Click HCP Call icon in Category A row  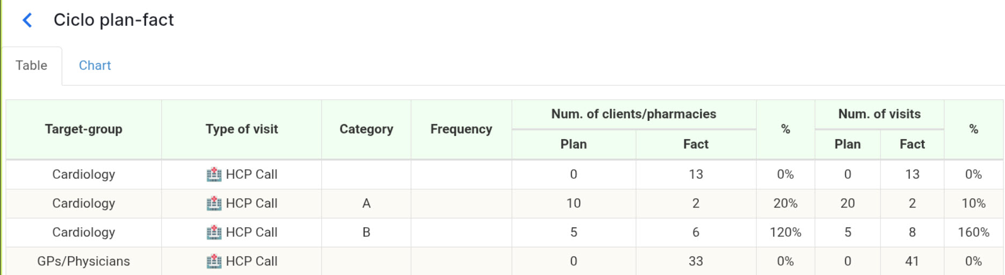click(214, 204)
